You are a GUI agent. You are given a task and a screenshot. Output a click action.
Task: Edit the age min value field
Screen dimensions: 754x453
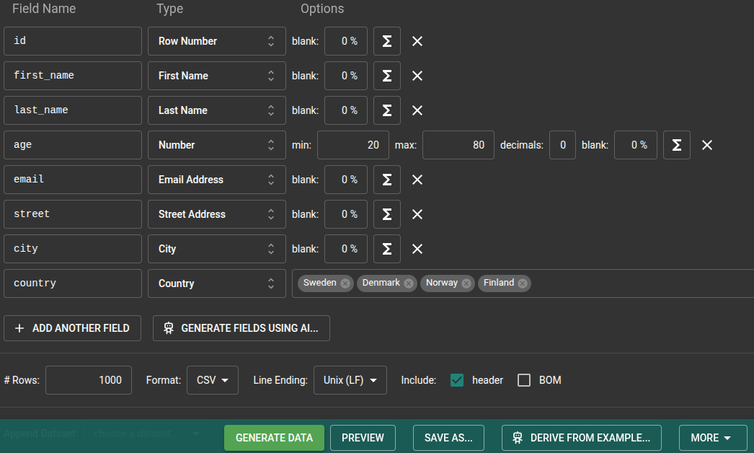[x=353, y=146]
